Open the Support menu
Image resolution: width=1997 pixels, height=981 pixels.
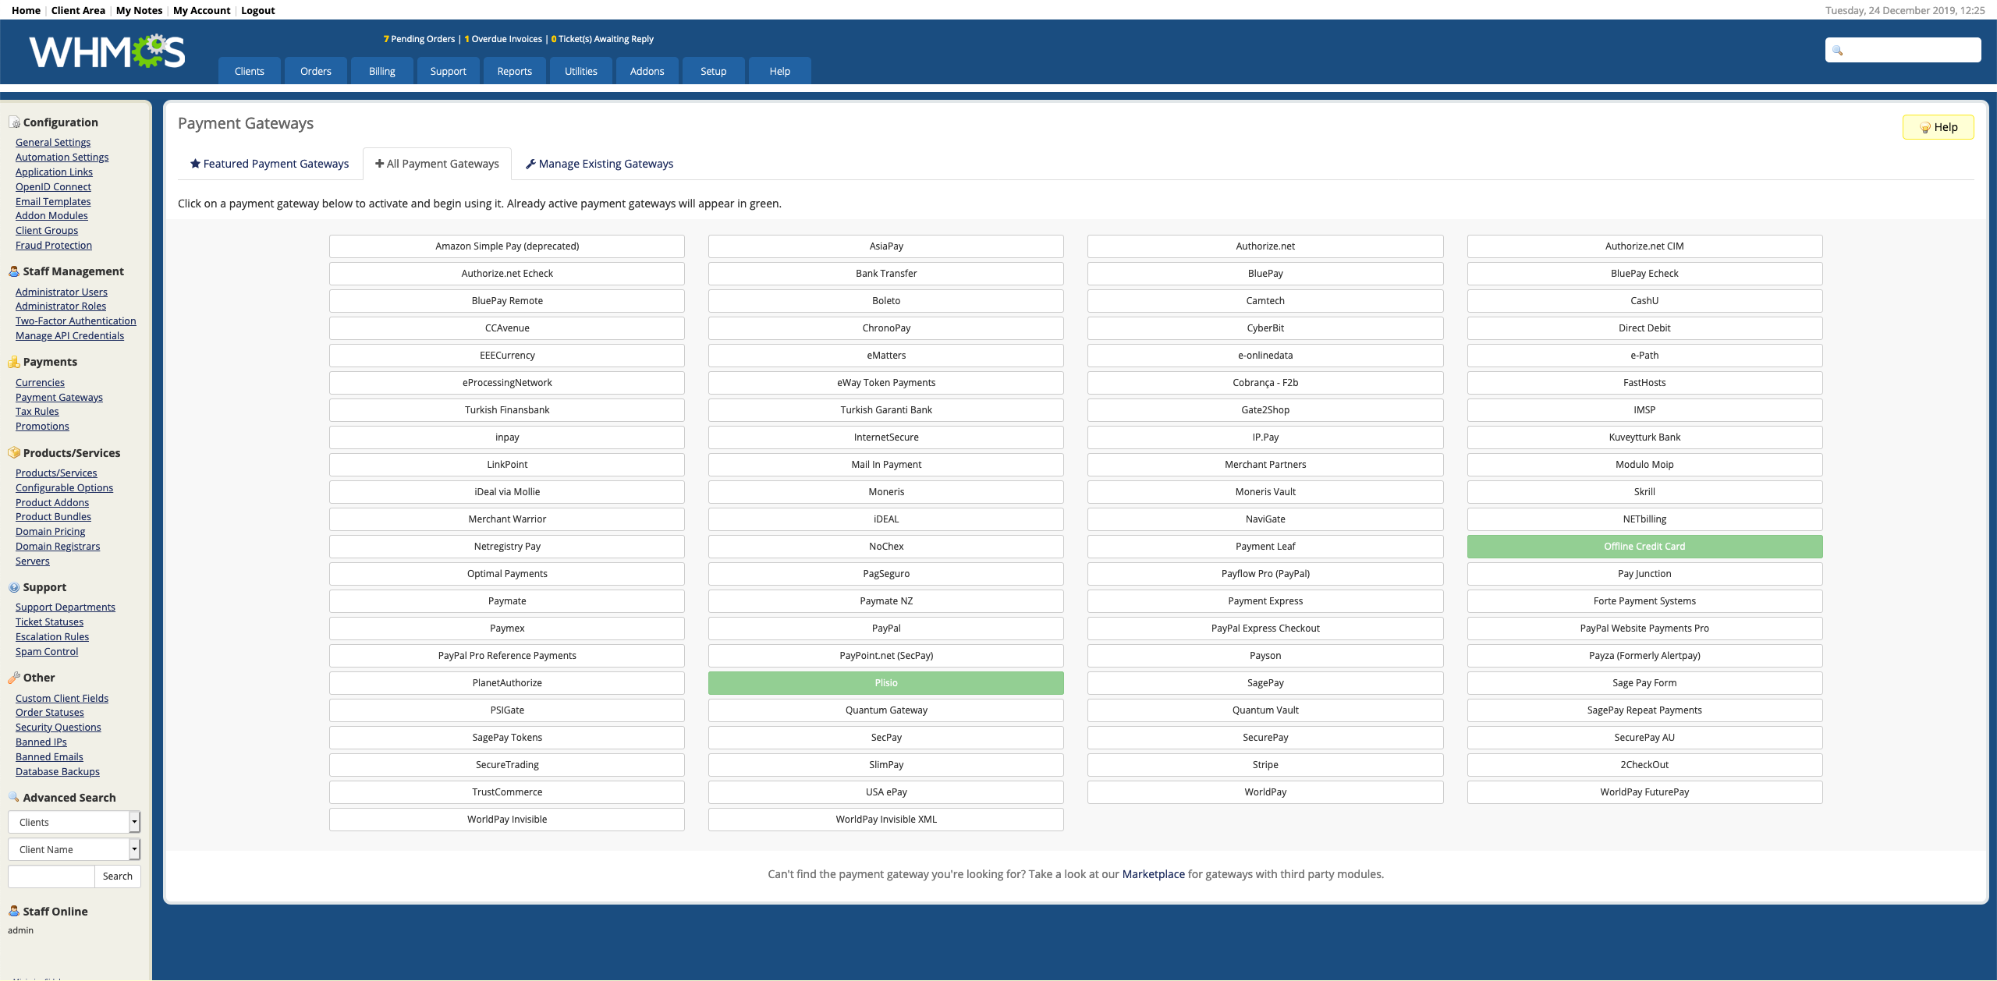point(449,71)
